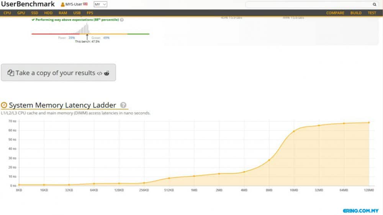
Task: Click the Poor 39% link
Action: (72, 38)
